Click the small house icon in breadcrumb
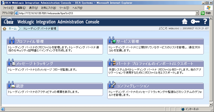The width and height of the screenshot is (214, 112). tap(4, 29)
